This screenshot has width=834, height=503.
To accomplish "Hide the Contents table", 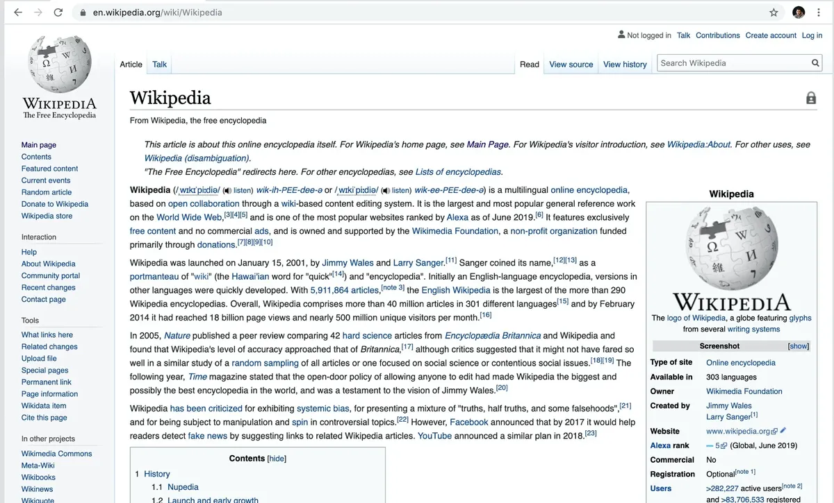I will click(x=277, y=459).
